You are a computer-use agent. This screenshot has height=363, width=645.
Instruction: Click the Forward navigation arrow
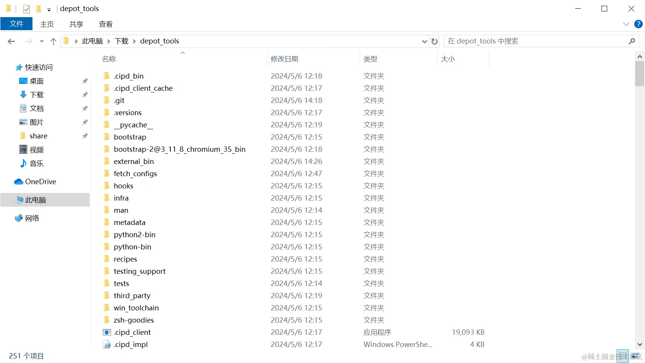point(29,41)
